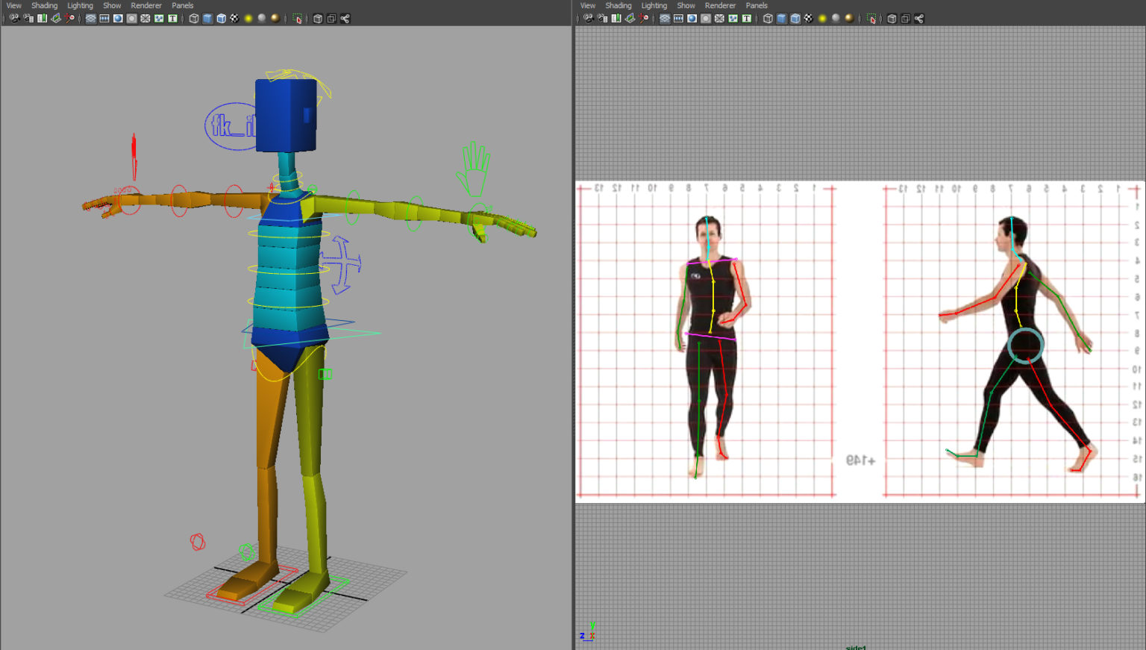Select the 2D pan/zoom icon in left toolbar
The height and width of the screenshot is (650, 1146).
click(x=70, y=19)
